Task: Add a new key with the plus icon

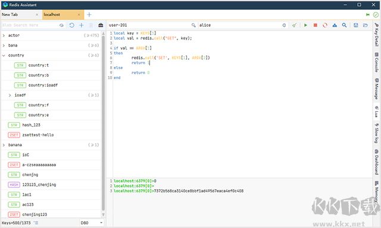Action: (x=81, y=25)
